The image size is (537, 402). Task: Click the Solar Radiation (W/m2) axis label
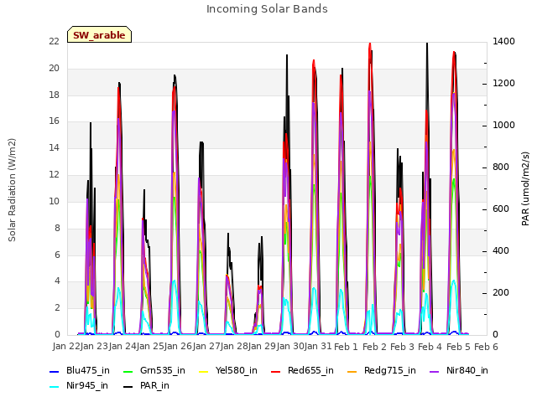pos(12,190)
